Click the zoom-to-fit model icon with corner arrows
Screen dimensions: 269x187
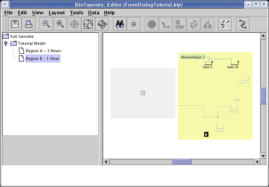pos(89,24)
